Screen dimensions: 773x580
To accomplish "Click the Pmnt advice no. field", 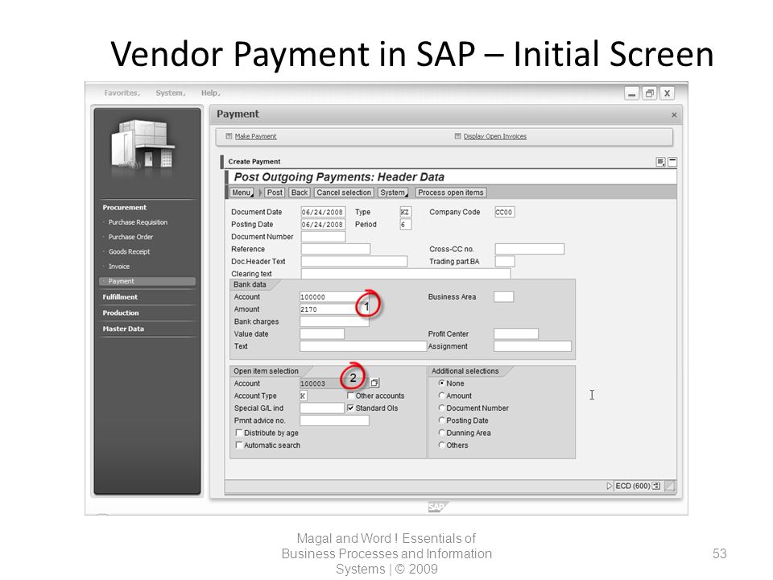I will [334, 420].
